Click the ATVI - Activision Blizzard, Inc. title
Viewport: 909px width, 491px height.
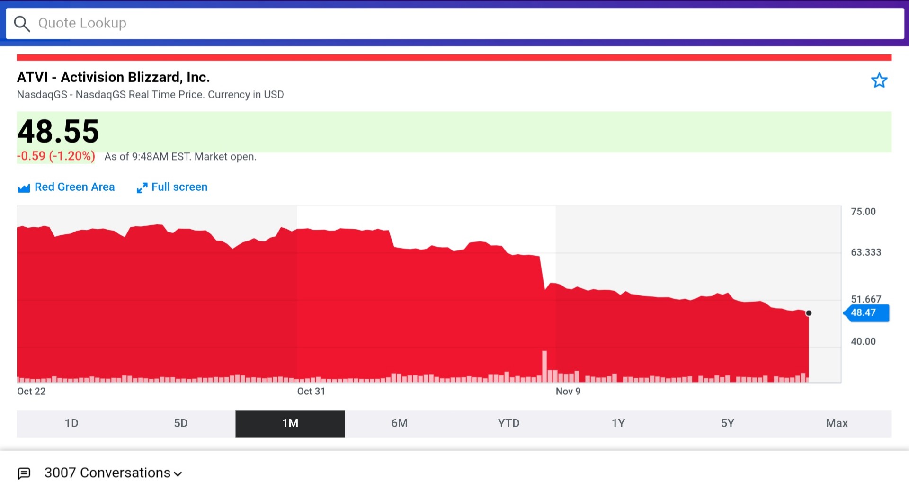click(114, 77)
